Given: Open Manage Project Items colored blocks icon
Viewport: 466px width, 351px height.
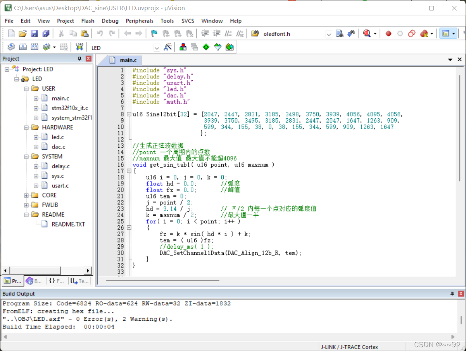Looking at the screenshot, I should click(183, 47).
